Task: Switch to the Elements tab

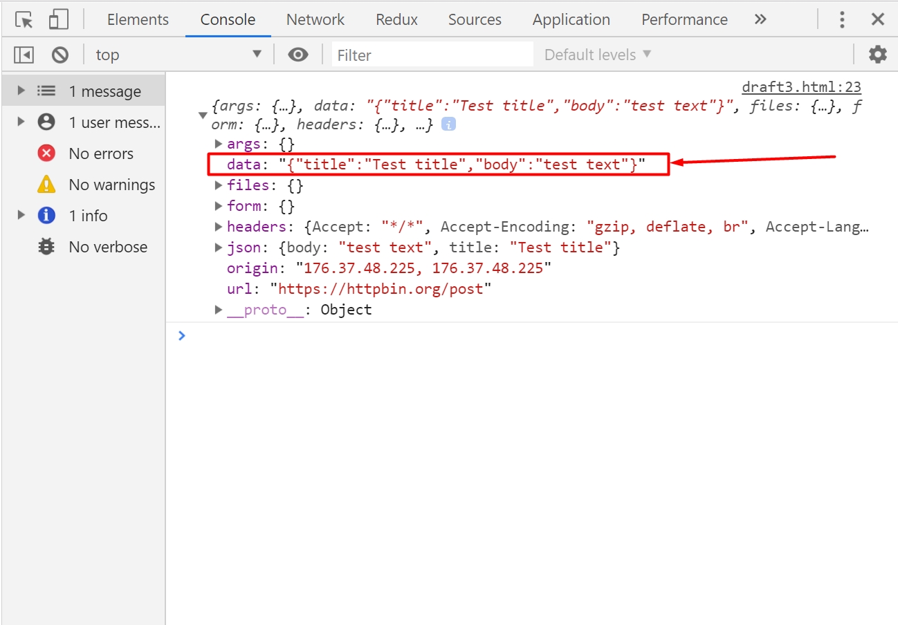Action: (x=138, y=19)
